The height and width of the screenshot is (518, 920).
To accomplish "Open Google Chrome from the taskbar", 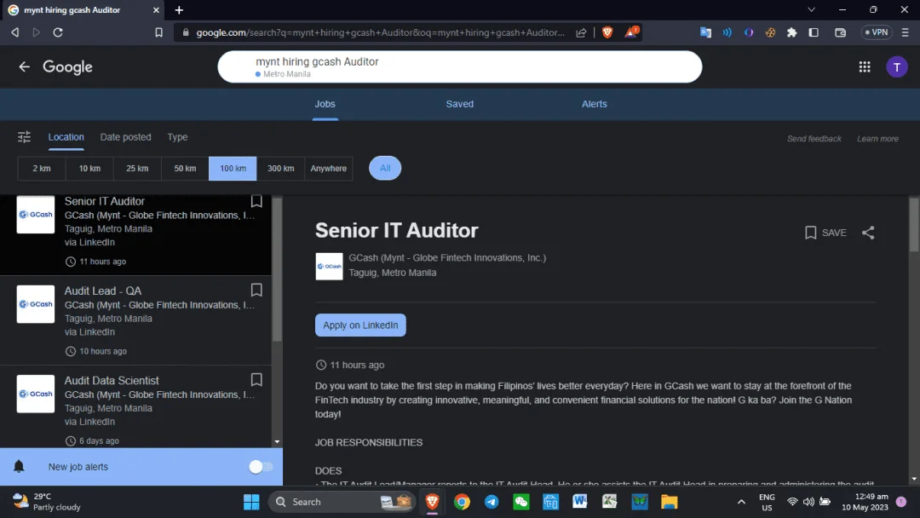I will click(462, 502).
